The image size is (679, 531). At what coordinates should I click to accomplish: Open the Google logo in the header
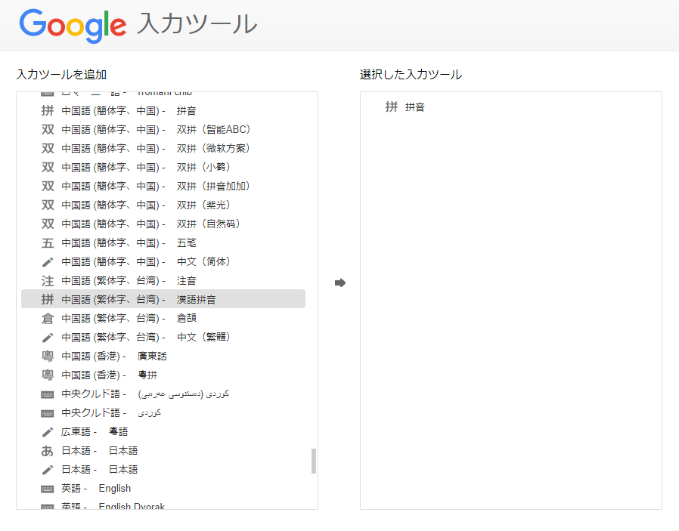tap(73, 26)
